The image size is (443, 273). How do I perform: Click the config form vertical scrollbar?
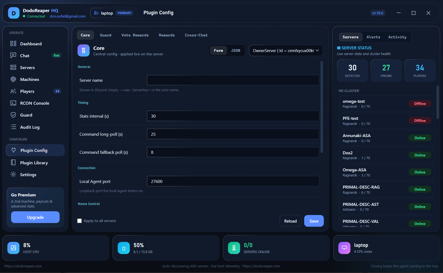[322, 107]
